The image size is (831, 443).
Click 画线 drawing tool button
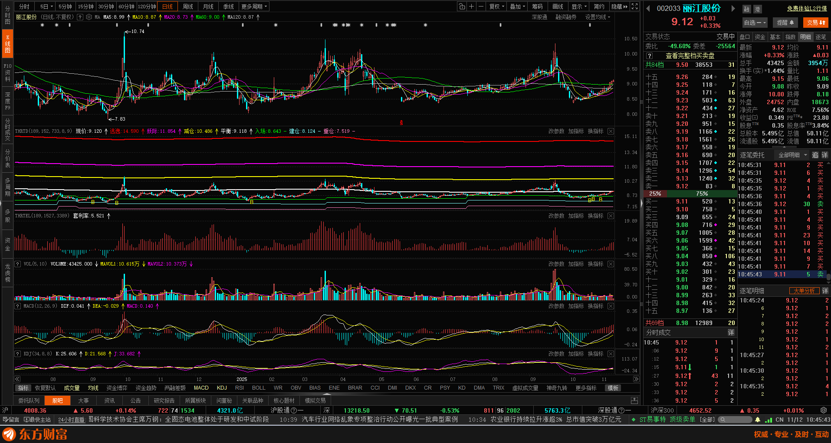[x=558, y=7]
